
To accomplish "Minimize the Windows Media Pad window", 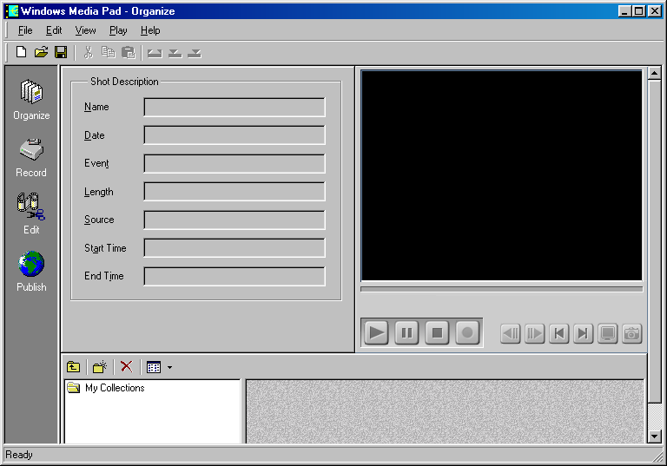I will click(x=624, y=11).
